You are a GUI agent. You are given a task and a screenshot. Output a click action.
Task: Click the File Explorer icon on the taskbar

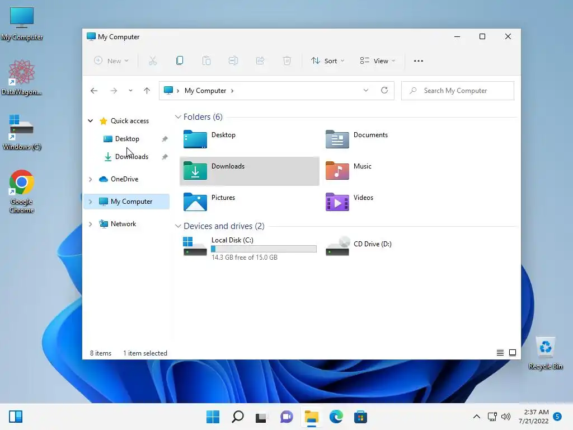coord(311,417)
